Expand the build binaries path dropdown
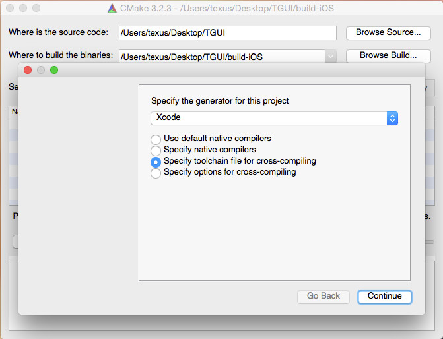The height and width of the screenshot is (339, 443). click(x=331, y=57)
